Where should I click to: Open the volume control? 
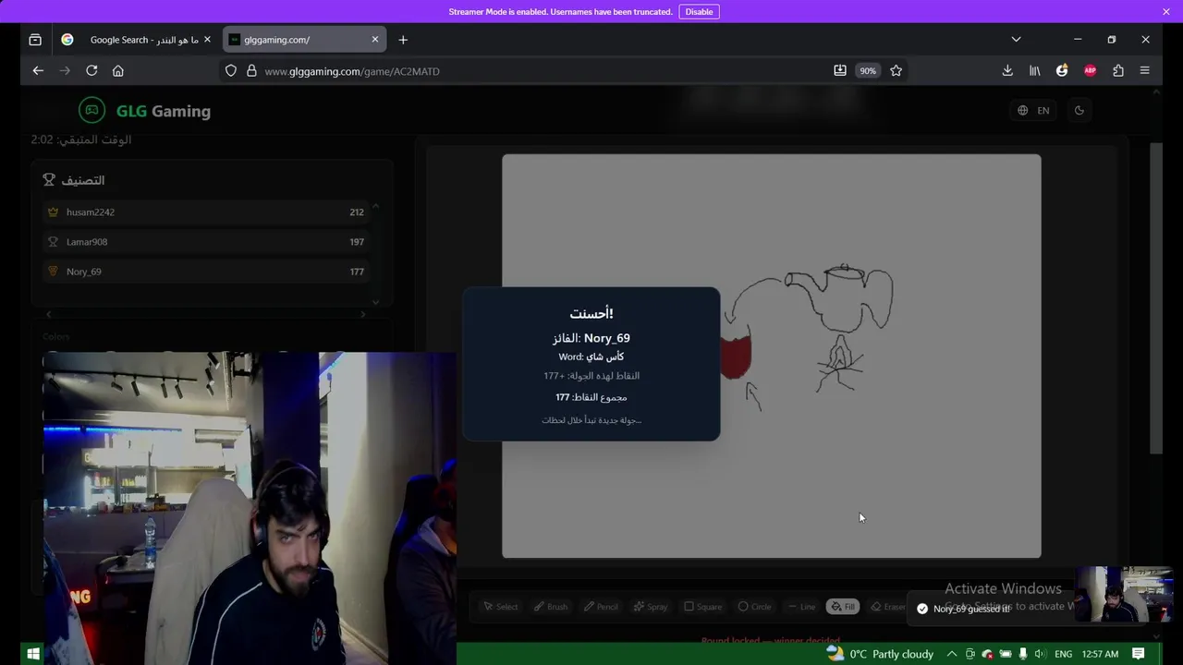[x=1040, y=654]
